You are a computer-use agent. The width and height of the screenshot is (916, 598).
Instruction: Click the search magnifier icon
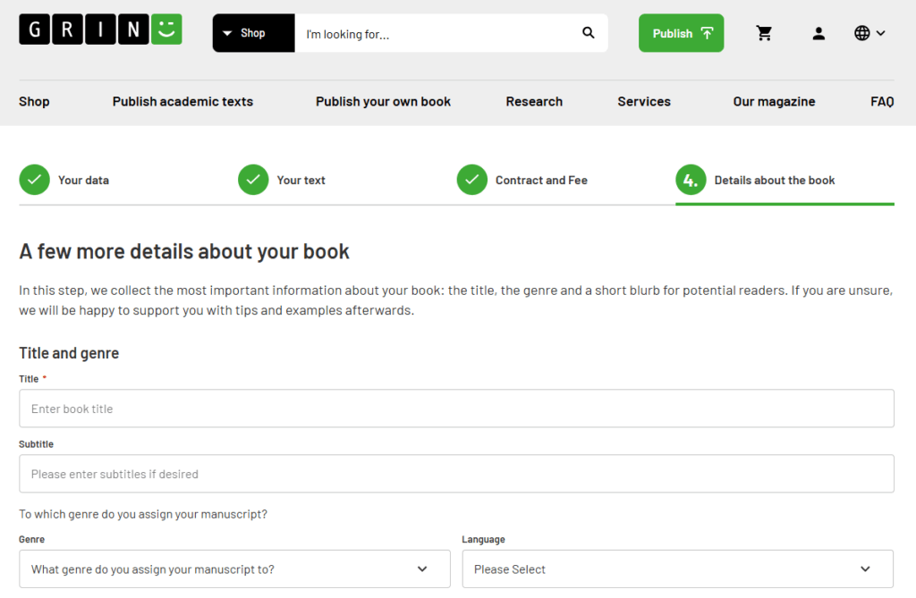pos(588,33)
